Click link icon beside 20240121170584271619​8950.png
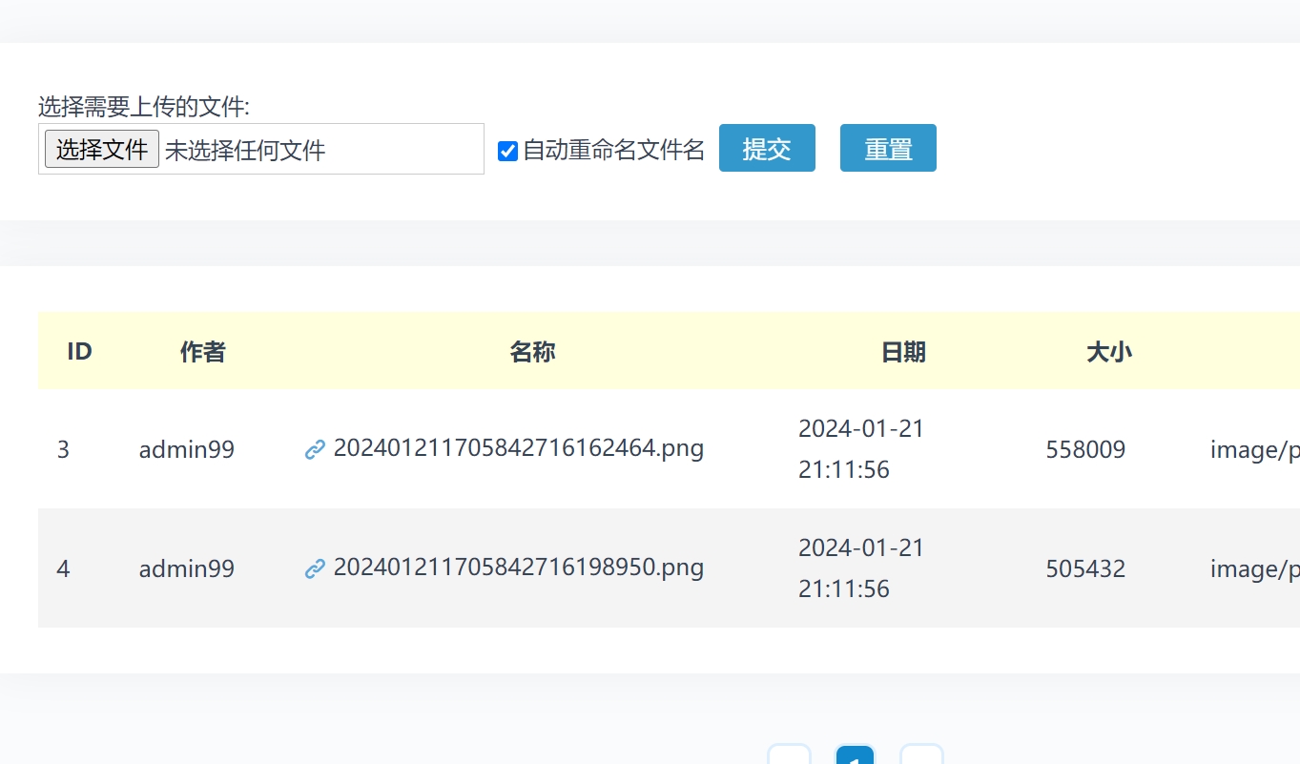The width and height of the screenshot is (1300, 764). 315,569
